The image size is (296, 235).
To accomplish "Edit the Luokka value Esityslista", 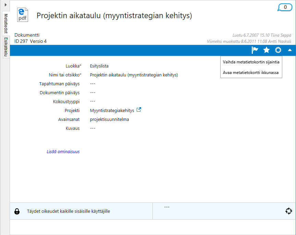I will (x=99, y=66).
